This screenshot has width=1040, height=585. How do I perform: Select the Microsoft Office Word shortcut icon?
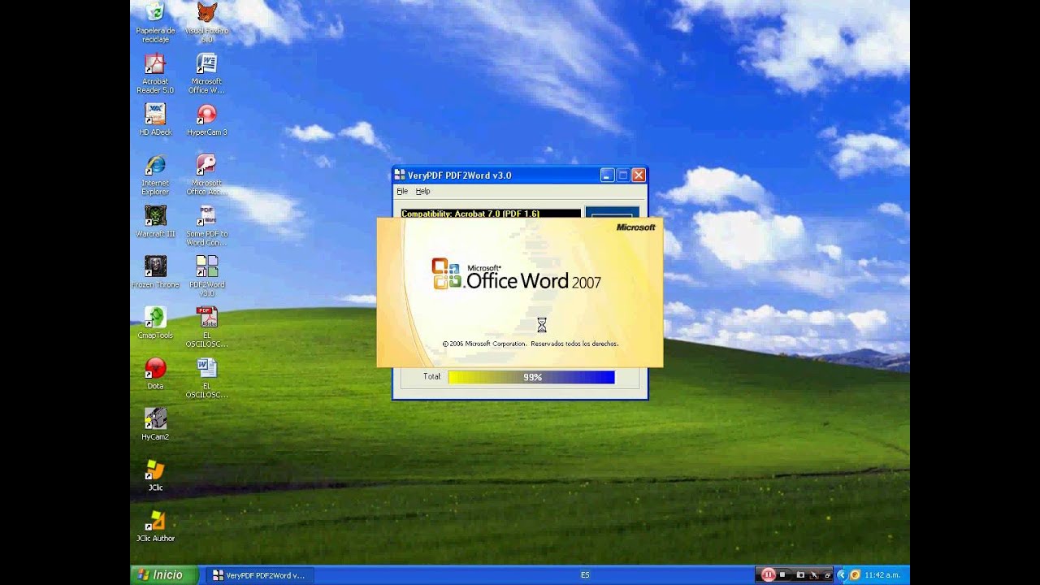pyautogui.click(x=206, y=73)
